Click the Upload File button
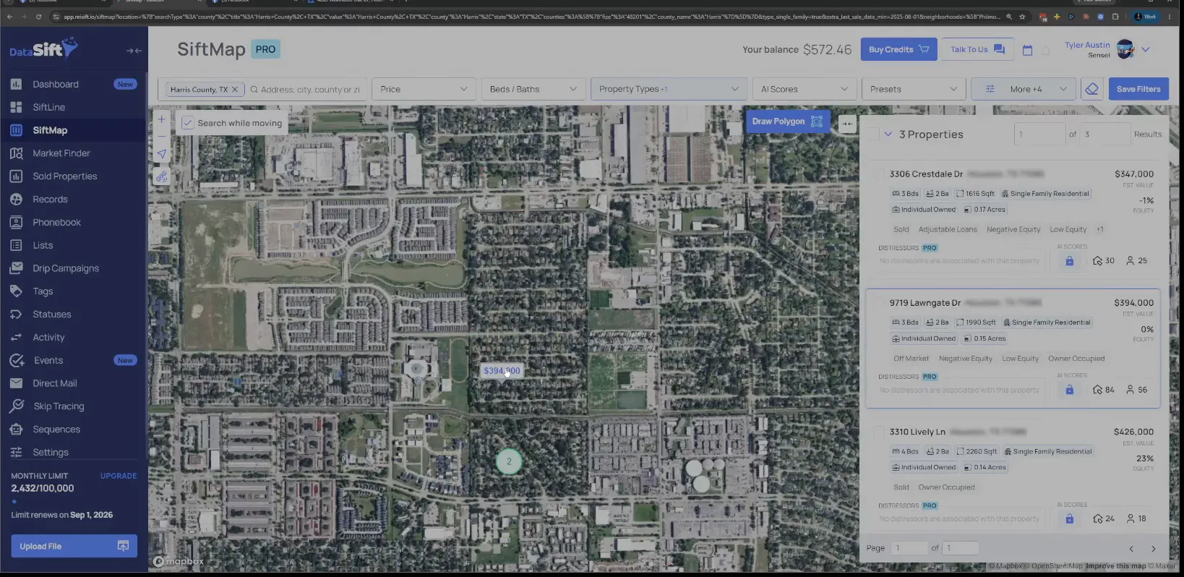The width and height of the screenshot is (1184, 577). [74, 546]
